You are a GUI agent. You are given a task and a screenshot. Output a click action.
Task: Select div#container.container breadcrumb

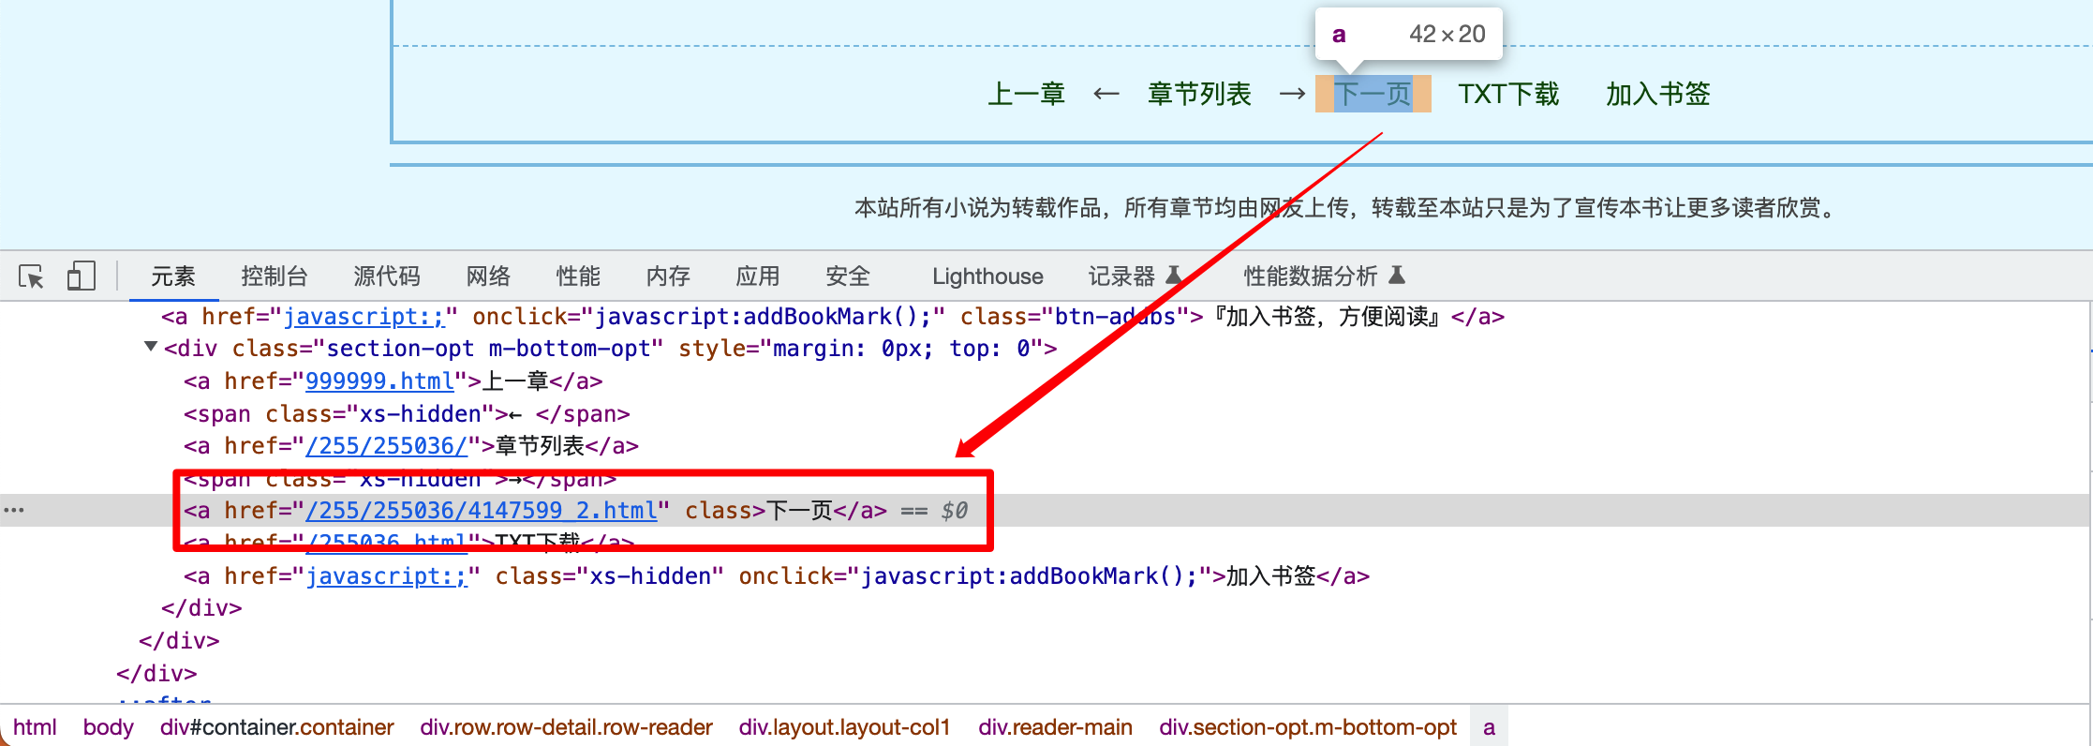click(276, 727)
